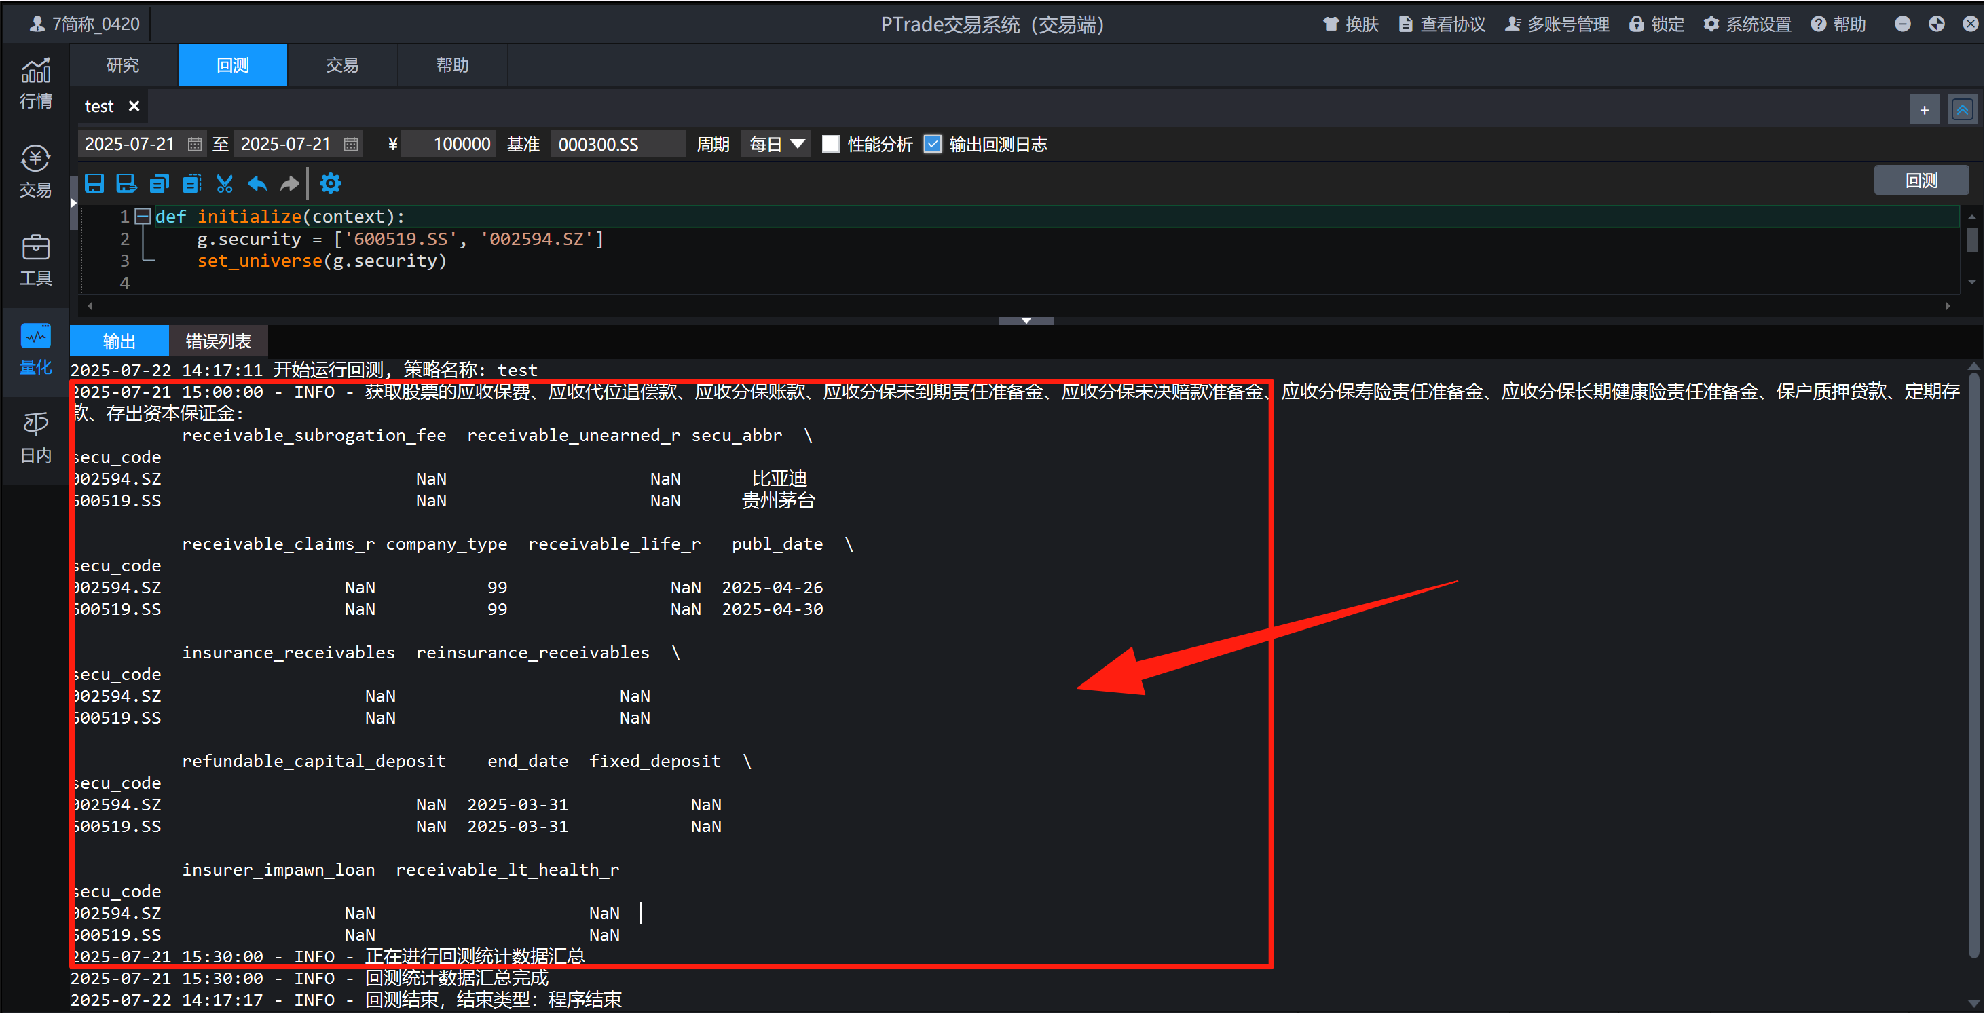Enable the 性能分析 checkbox
Screen dimensions: 1985x1014
coord(831,144)
